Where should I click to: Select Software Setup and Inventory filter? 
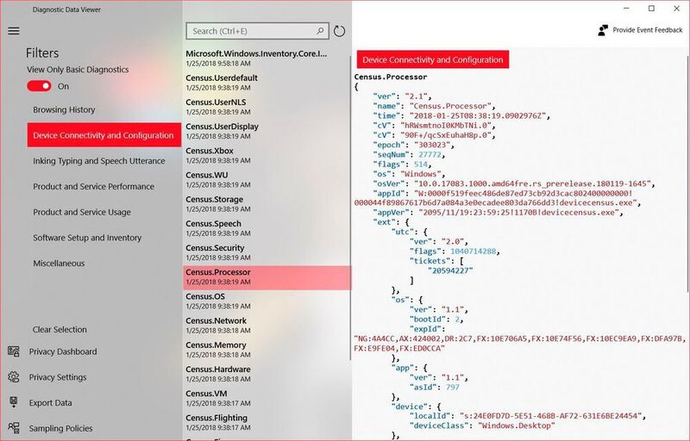click(87, 238)
